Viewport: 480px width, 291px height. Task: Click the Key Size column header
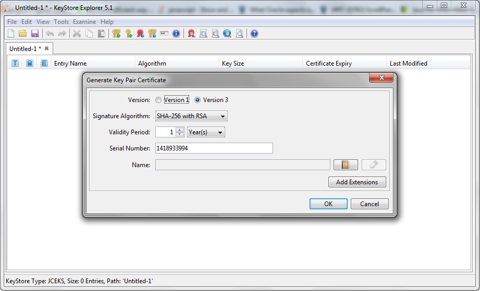pos(261,64)
